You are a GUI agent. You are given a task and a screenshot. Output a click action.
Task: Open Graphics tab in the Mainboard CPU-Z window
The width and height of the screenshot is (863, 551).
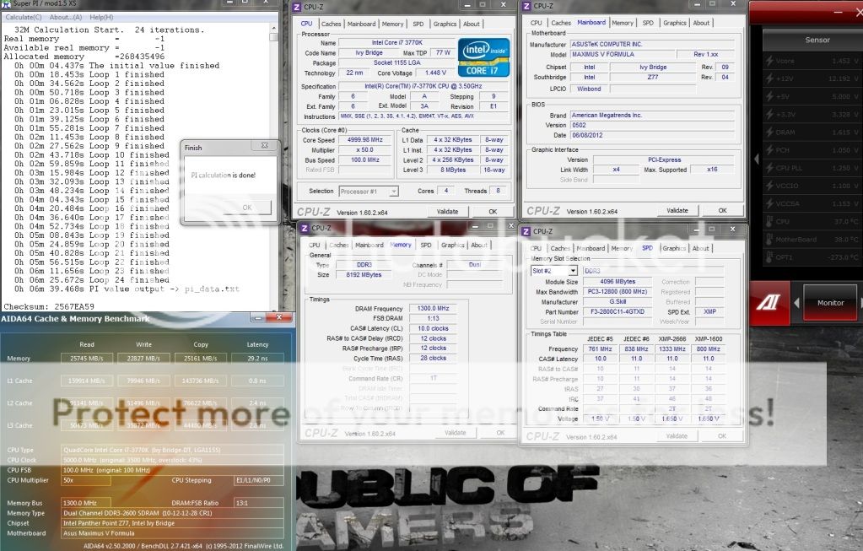click(x=674, y=23)
